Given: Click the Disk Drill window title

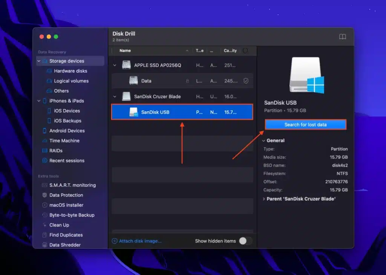Looking at the screenshot, I should coord(124,34).
